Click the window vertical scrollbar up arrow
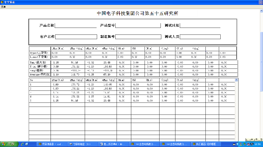The height and width of the screenshot is (147, 263). tap(261, 11)
